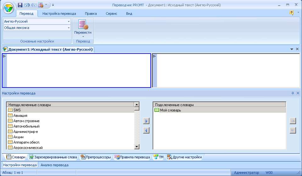The image size is (302, 176).
Task: Click the green book icon of Мой словарь
Action: pos(157,110)
